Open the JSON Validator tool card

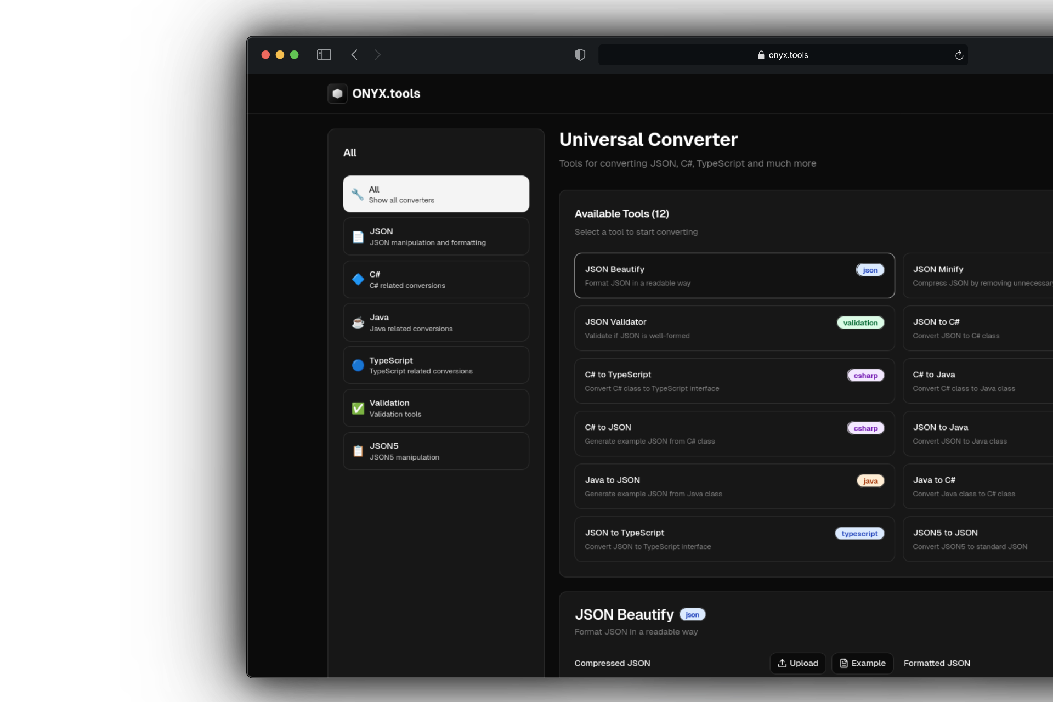[x=734, y=328]
